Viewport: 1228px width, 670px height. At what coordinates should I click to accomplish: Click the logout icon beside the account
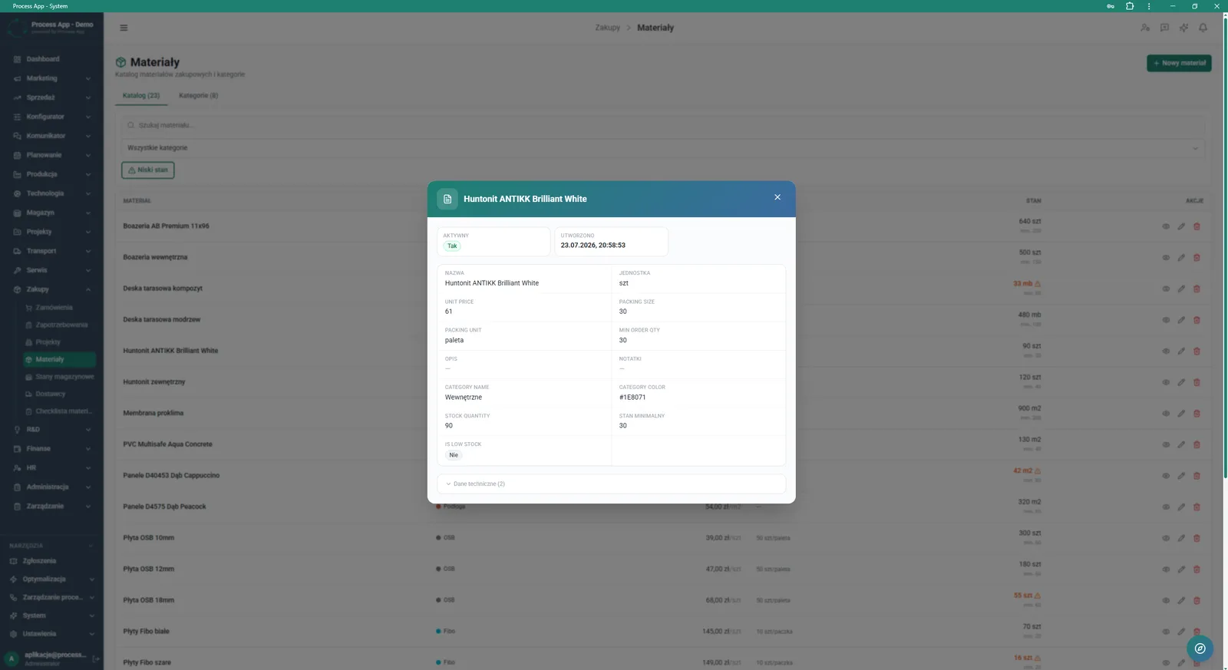(x=96, y=658)
